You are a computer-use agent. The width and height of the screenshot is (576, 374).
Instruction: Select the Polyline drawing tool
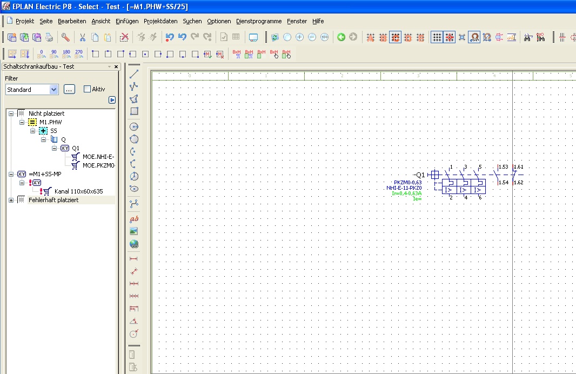tap(134, 86)
